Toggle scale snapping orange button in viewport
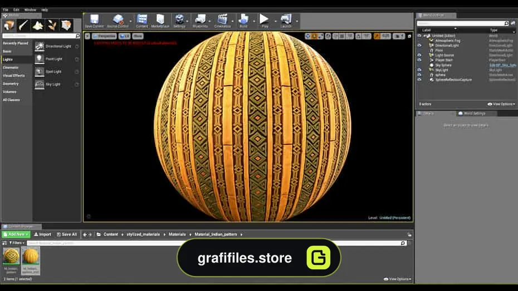Screen dimensions: 518x291 [x=377, y=36]
